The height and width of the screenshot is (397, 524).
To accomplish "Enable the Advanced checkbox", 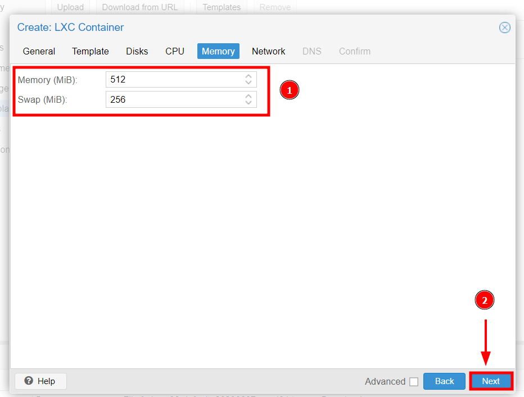I will pos(414,382).
